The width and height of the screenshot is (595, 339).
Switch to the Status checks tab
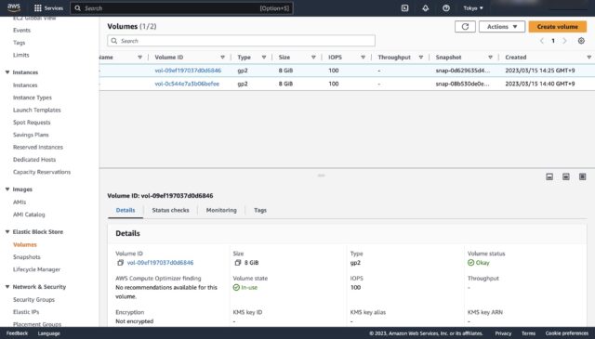[x=170, y=210]
